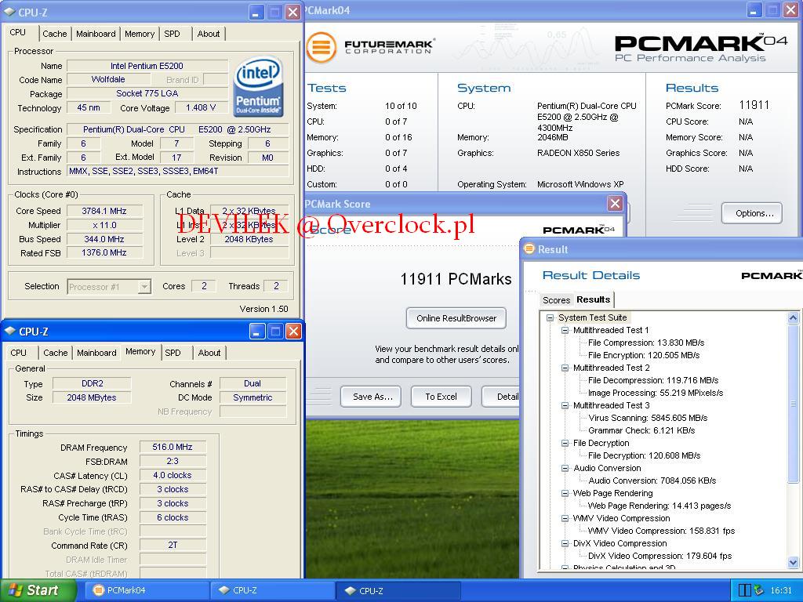Click the Core Speed 3784.1 MHz field

104,211
